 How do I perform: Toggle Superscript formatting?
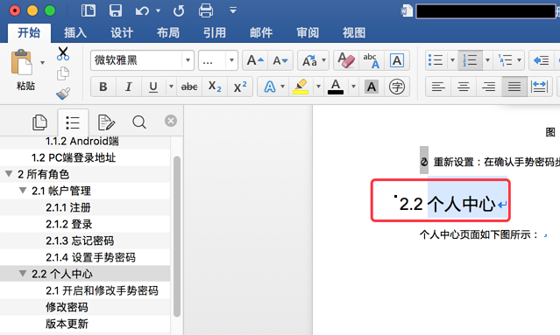(x=240, y=87)
